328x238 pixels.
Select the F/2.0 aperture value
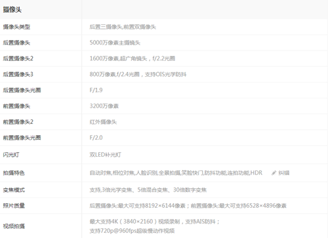click(96, 138)
